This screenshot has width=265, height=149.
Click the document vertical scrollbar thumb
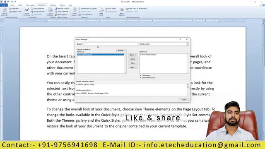pyautogui.click(x=264, y=45)
